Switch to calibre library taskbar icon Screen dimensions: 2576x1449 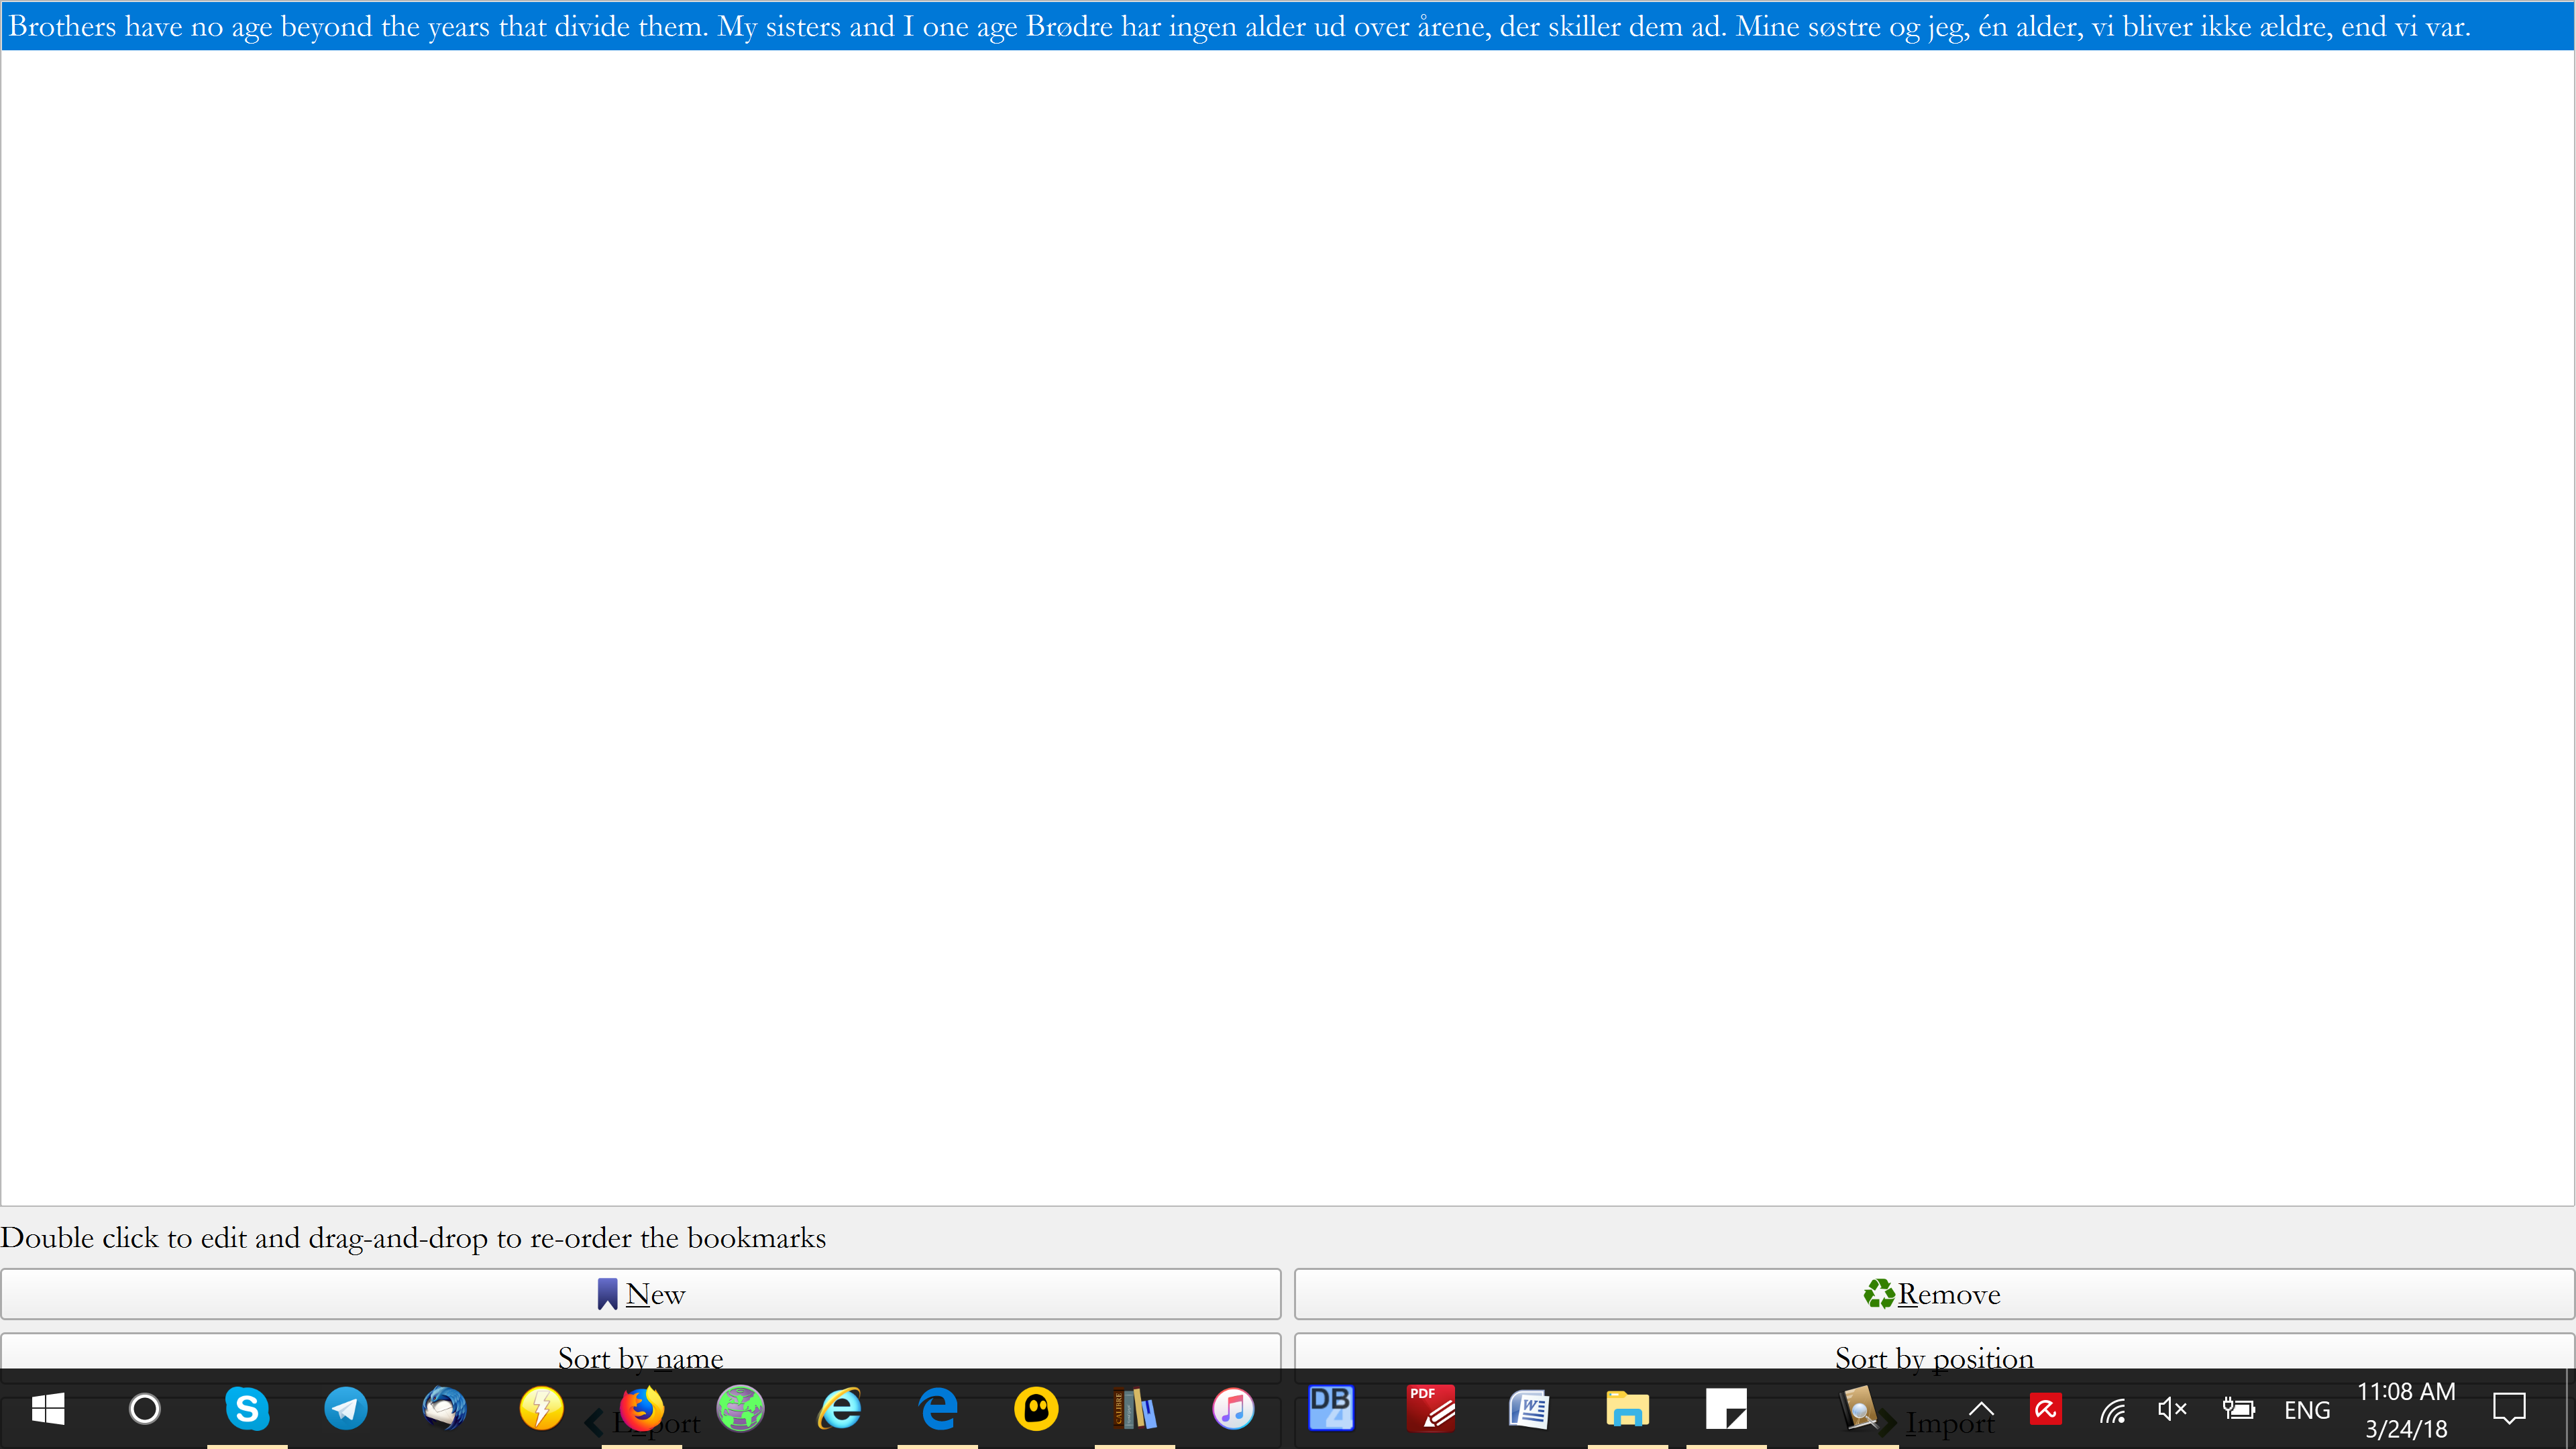click(x=1134, y=1409)
